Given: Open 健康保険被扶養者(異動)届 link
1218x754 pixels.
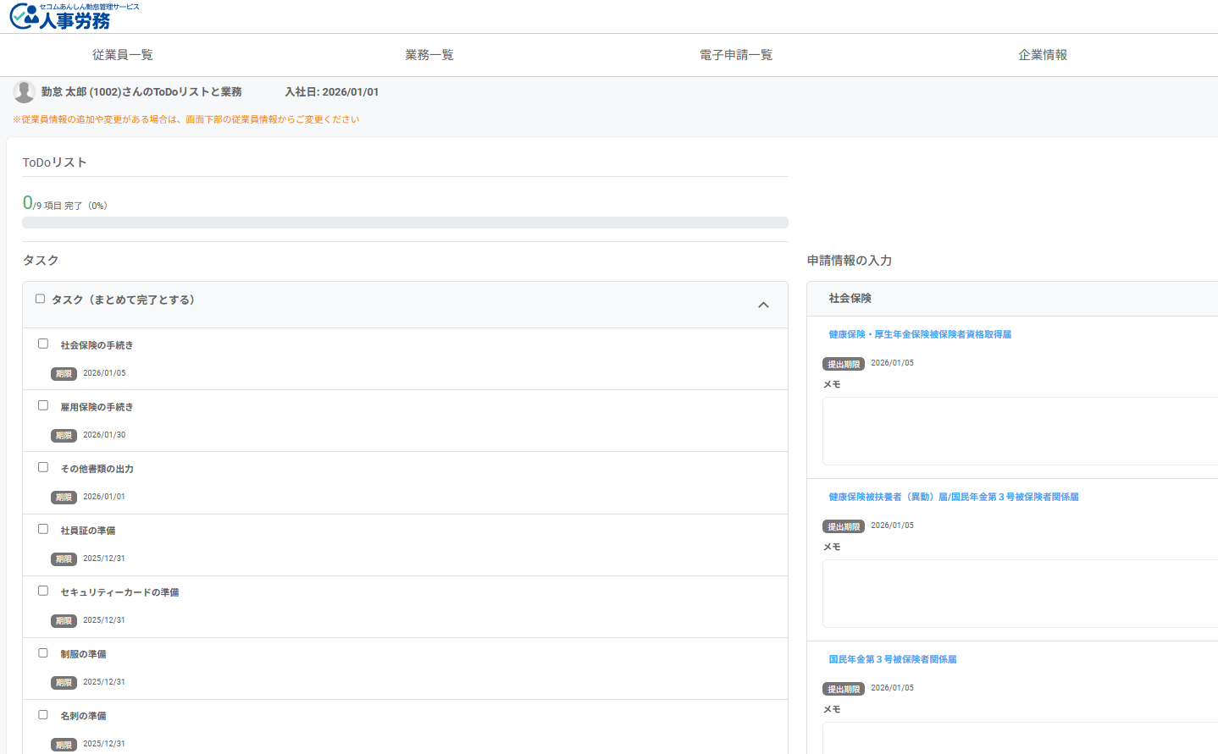Looking at the screenshot, I should (x=953, y=497).
